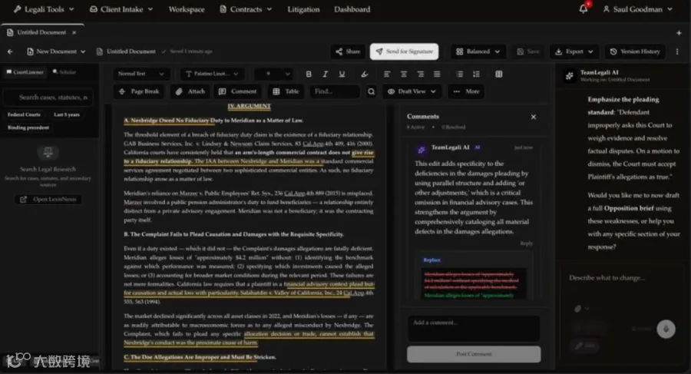
Task: Open the Contracts dropdown menu
Action: (246, 8)
